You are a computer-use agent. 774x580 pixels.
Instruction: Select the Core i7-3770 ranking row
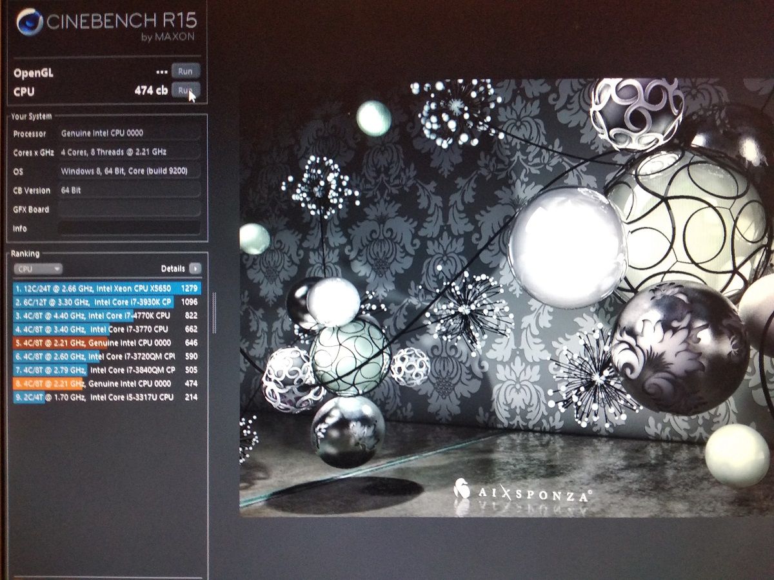108,329
